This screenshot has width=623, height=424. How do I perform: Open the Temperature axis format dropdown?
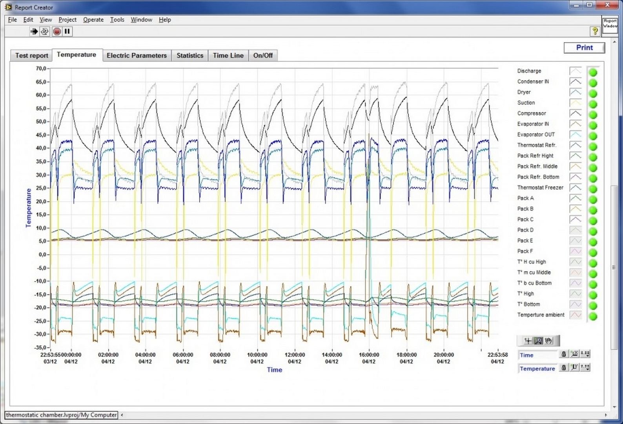pos(585,367)
